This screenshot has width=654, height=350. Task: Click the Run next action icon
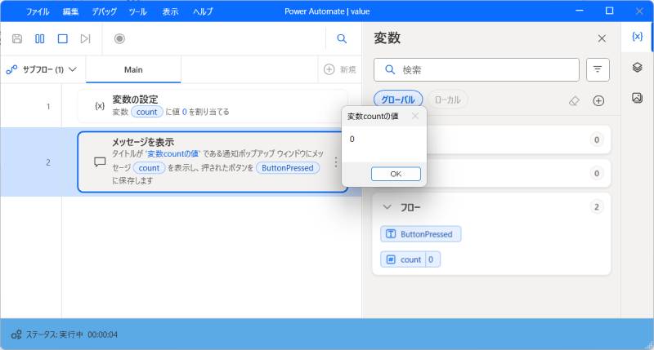(86, 38)
